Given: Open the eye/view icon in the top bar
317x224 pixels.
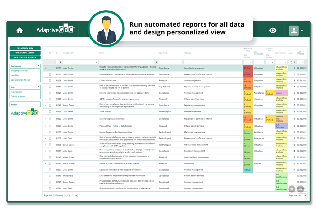Looking at the screenshot, I should pos(272,30).
